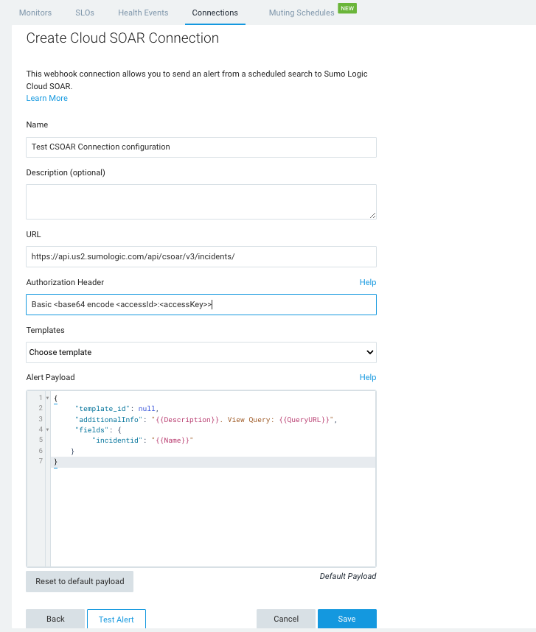Expand the Choose template dropdown
This screenshot has height=632, width=536.
coord(201,352)
